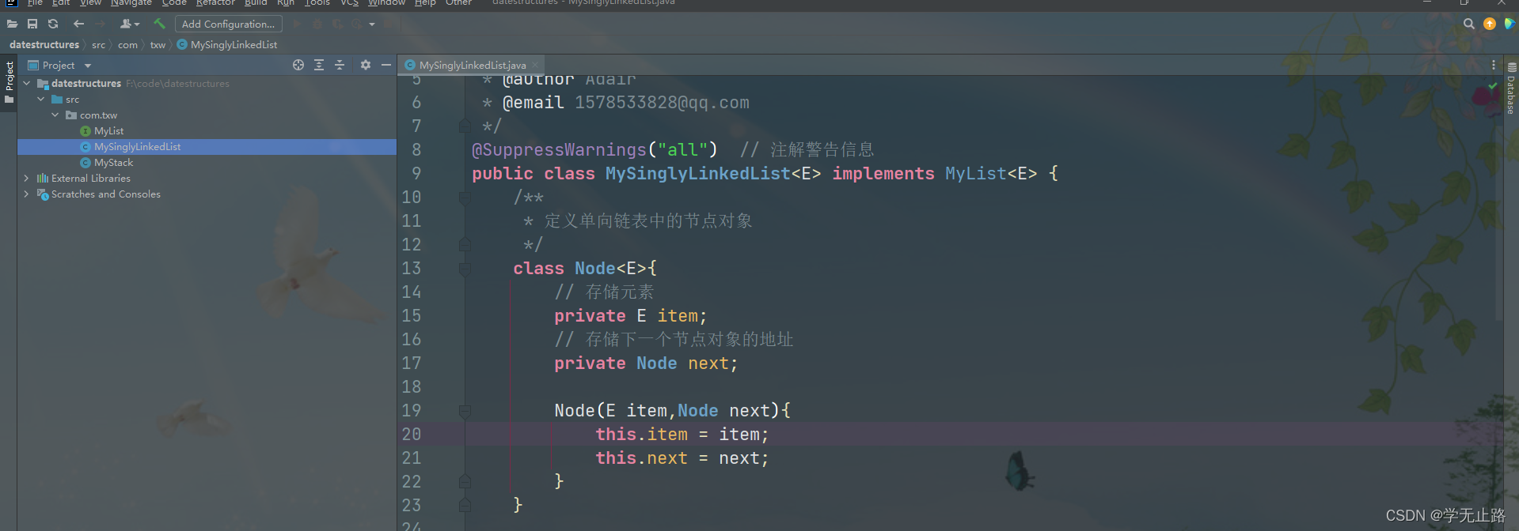Click the colorful plugin logo icon at top right
Viewport: 1519px width, 531px height.
click(1510, 24)
